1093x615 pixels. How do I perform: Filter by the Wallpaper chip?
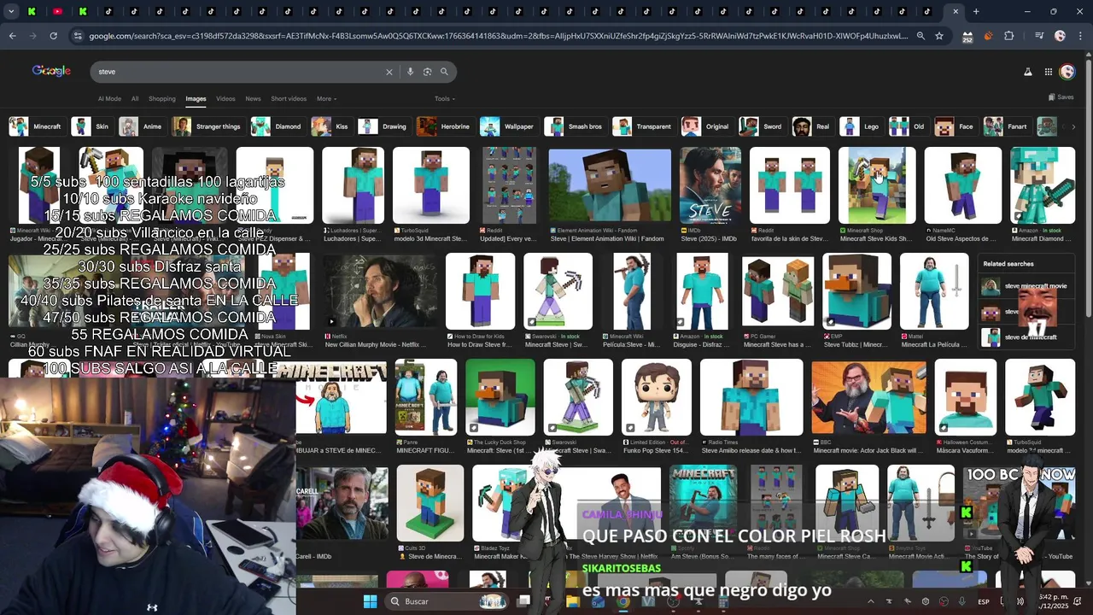[x=508, y=126]
